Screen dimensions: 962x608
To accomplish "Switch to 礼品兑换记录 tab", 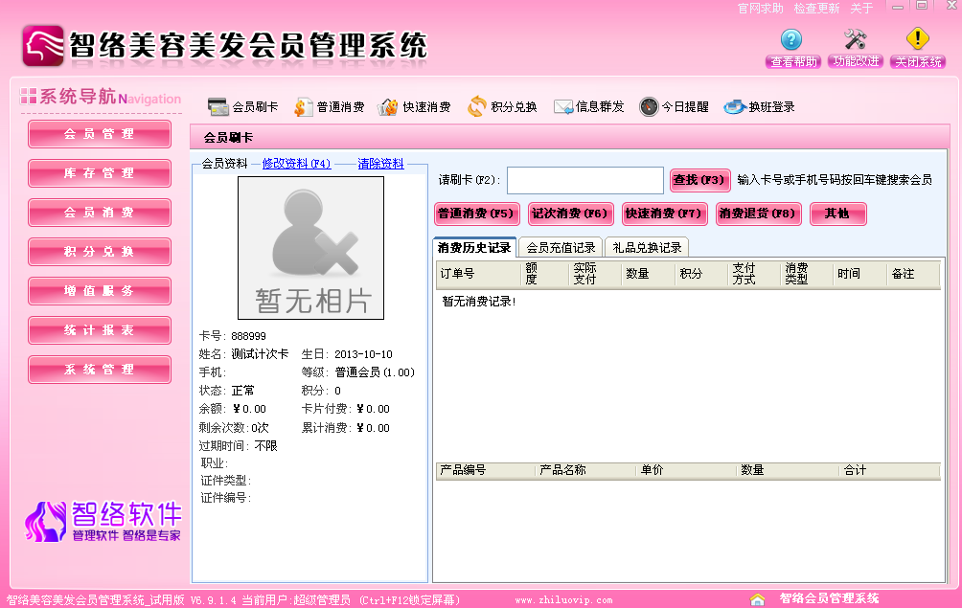I will [x=647, y=248].
